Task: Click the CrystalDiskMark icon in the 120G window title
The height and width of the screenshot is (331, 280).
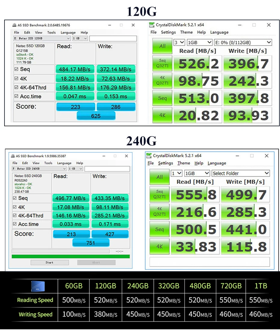Action: coord(151,25)
